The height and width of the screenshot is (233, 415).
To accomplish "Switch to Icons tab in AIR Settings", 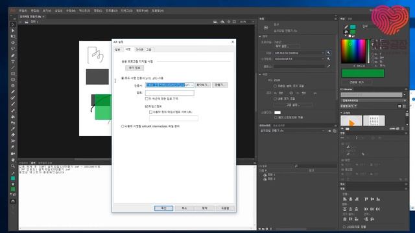I will [139, 50].
